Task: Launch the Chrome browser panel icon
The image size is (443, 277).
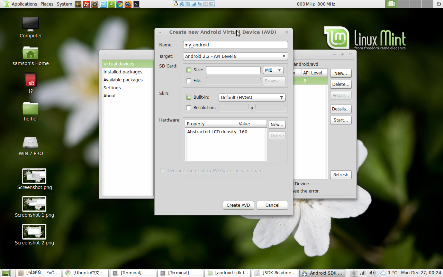Action: click(120, 4)
